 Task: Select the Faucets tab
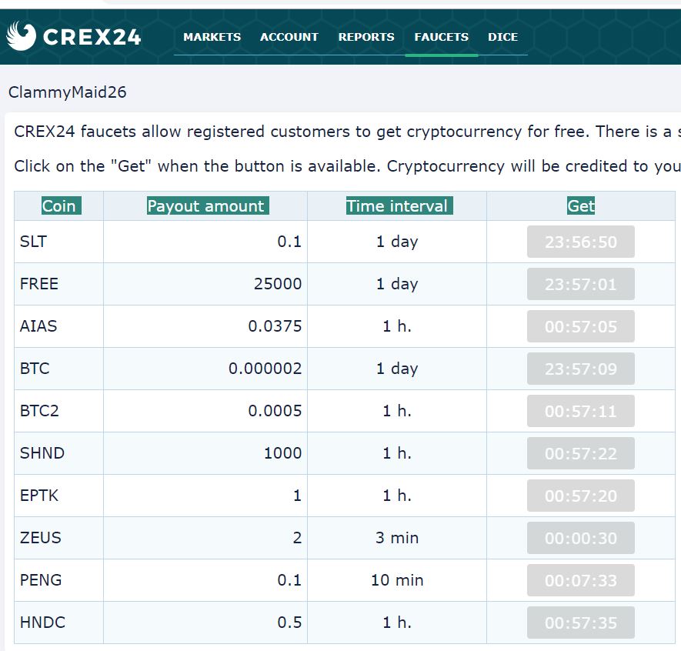(x=441, y=37)
